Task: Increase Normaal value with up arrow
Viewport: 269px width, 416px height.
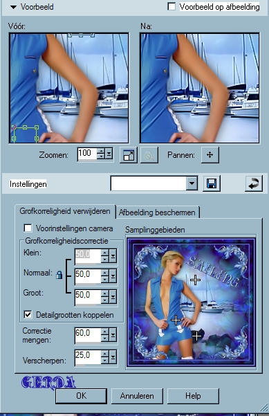Action: pyautogui.click(x=105, y=273)
